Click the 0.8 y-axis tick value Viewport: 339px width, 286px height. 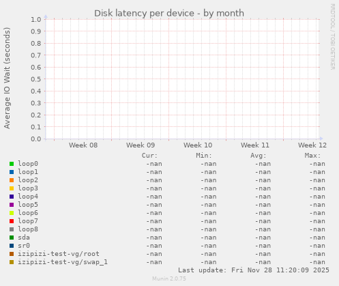click(36, 44)
